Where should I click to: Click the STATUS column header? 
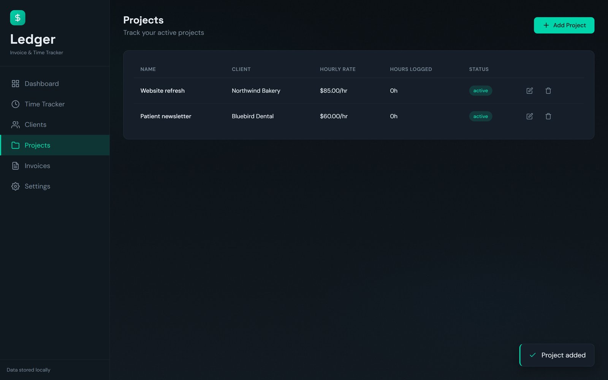click(x=478, y=69)
